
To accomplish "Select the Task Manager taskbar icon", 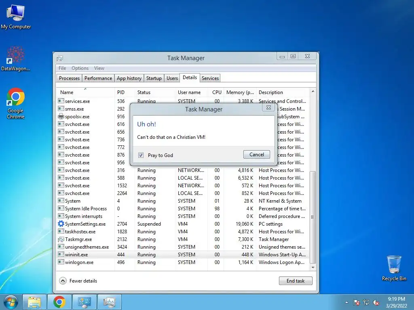I will pos(109,302).
